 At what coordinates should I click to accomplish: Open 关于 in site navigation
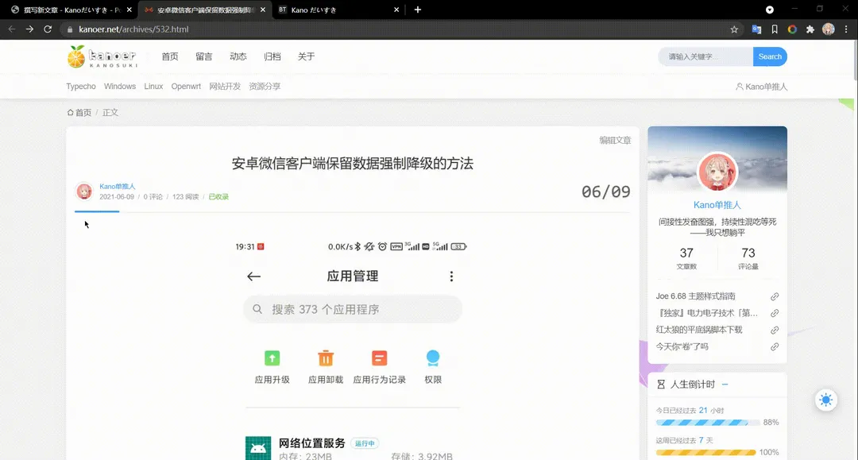tap(306, 56)
